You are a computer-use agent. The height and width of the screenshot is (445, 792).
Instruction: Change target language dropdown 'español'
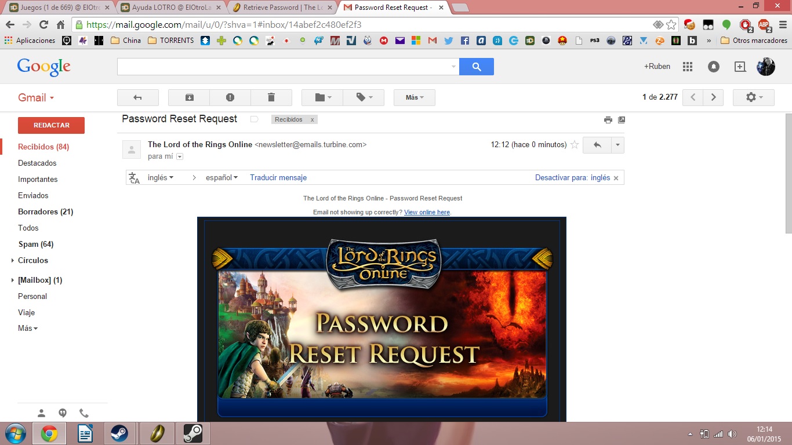tap(221, 177)
